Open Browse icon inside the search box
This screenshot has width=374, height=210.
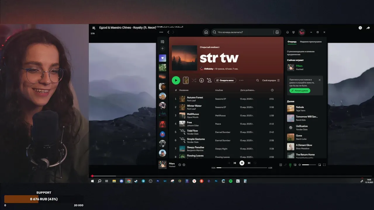277,32
